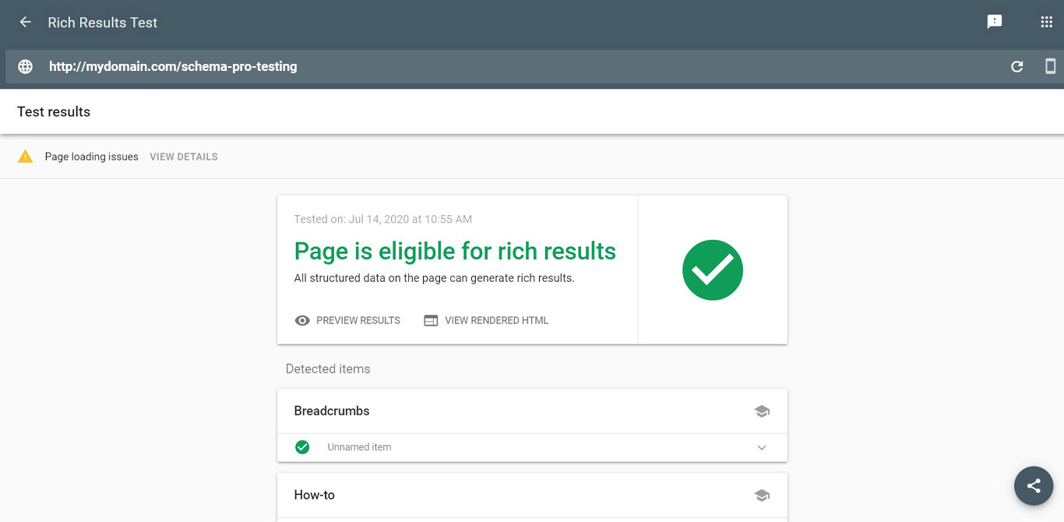Click the globe icon next to the URL
Screen dimensions: 1064x522
click(x=24, y=66)
